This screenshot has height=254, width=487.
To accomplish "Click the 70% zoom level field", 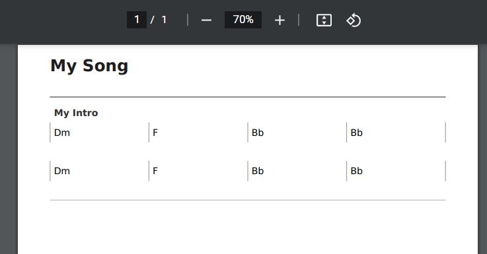I will [x=243, y=20].
